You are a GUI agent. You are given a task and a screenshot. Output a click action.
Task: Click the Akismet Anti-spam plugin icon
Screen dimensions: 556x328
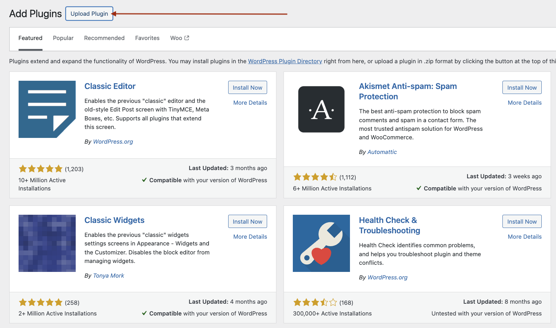321,109
